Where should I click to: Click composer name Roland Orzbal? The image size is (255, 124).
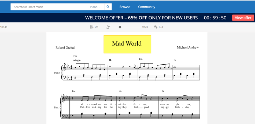pyautogui.click(x=65, y=48)
